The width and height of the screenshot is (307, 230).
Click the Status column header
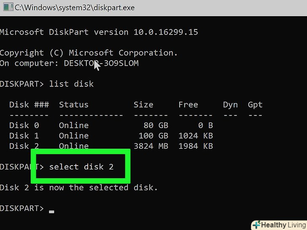pos(74,105)
